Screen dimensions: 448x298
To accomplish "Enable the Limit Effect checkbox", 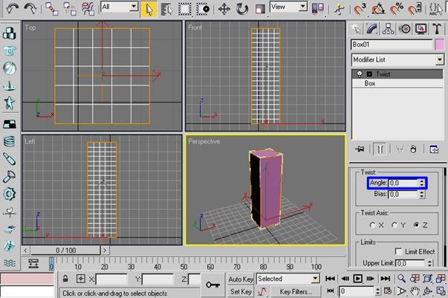I will 399,252.
